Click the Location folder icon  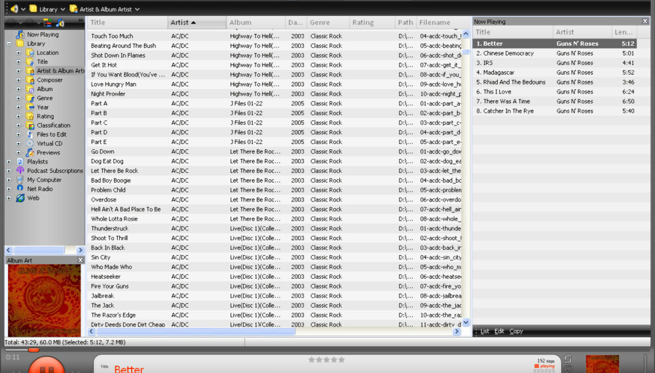click(x=30, y=52)
